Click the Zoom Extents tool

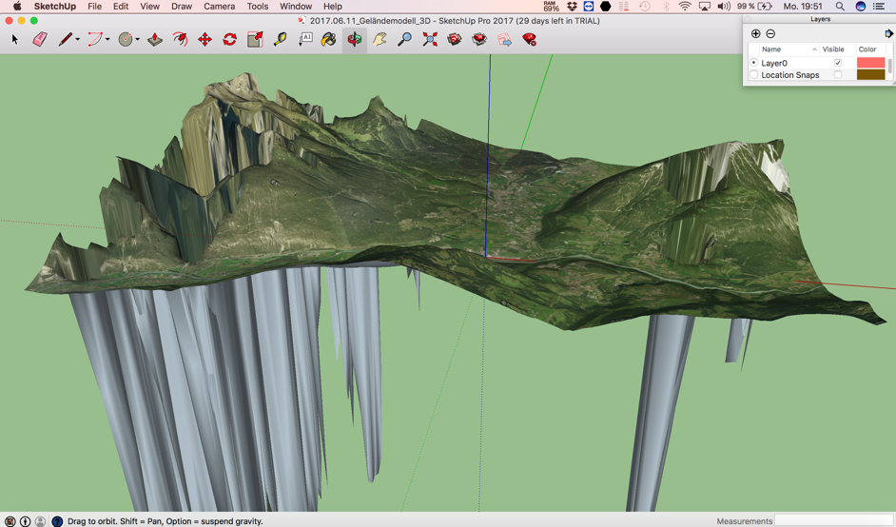pyautogui.click(x=430, y=40)
